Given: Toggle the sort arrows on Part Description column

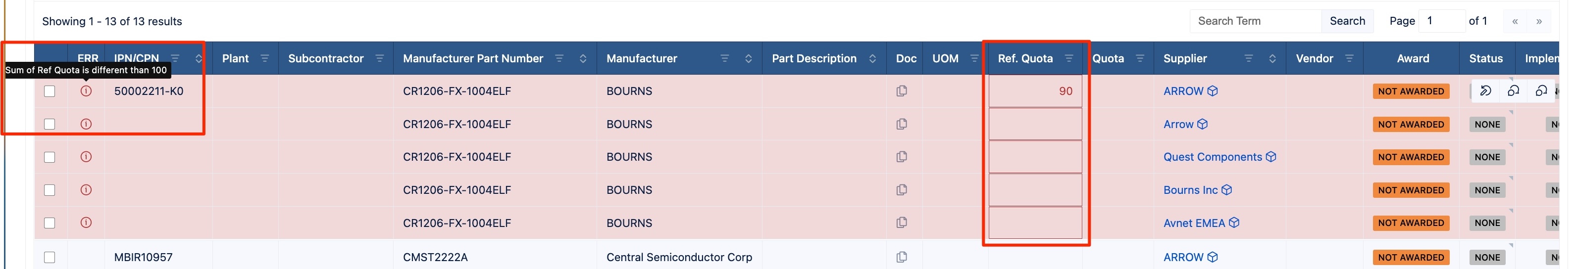Looking at the screenshot, I should (872, 58).
